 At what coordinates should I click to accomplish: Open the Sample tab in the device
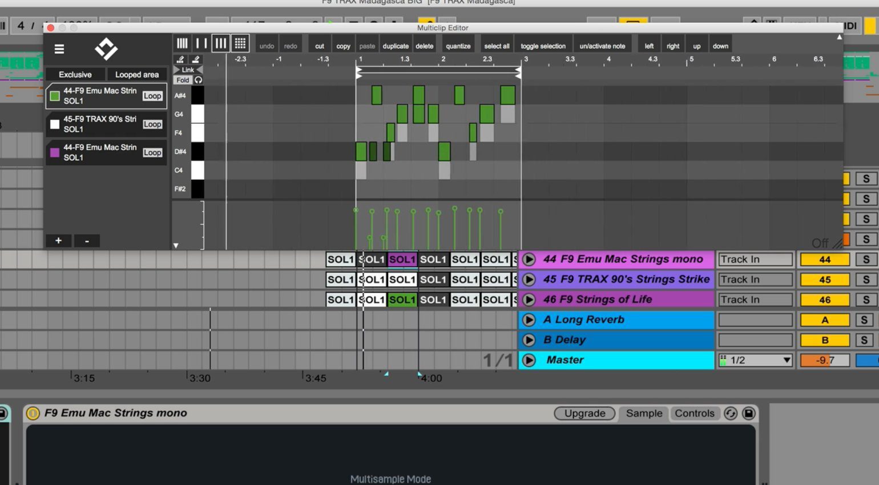644,413
